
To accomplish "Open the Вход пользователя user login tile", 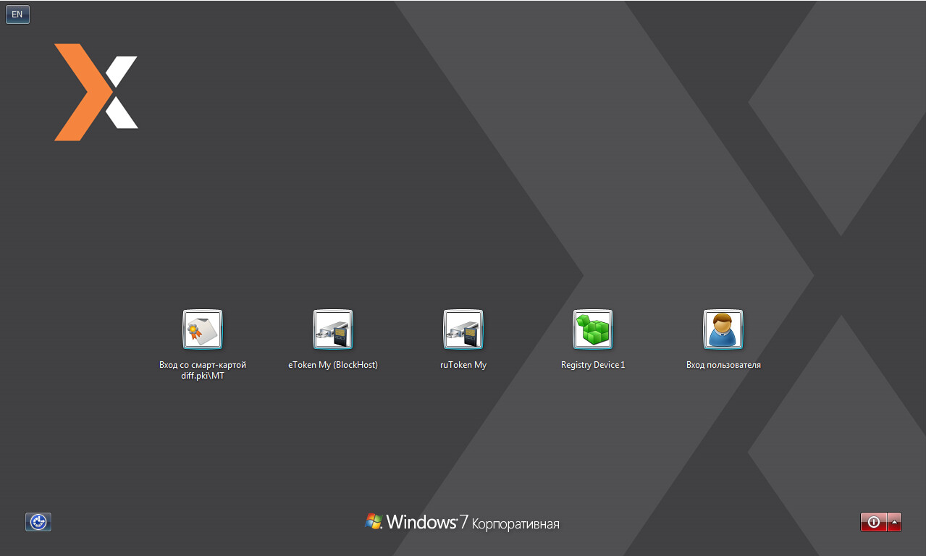I will click(x=723, y=329).
